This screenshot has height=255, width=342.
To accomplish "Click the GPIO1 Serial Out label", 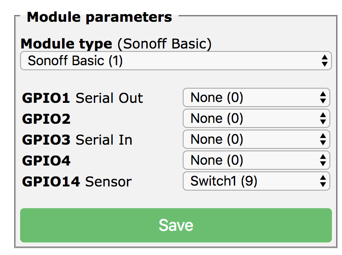I will click(x=82, y=98).
